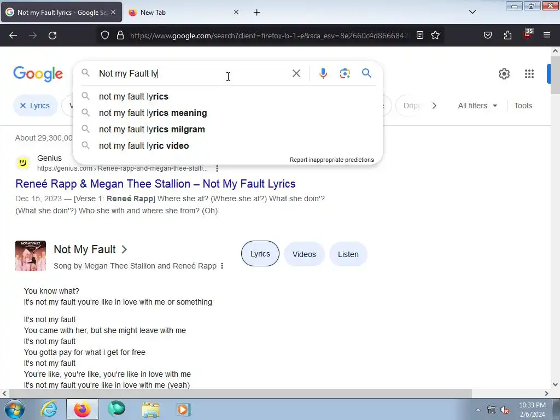Open the Pocket save icon

pos(487,35)
